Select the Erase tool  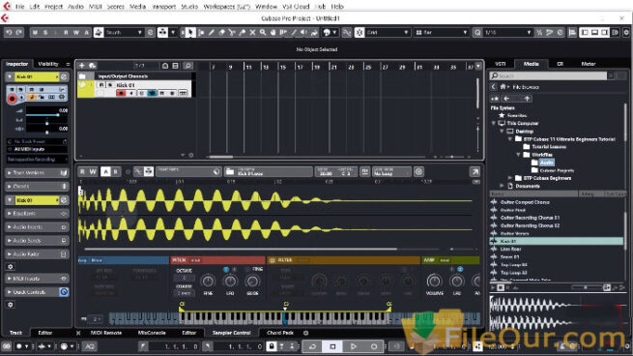[221, 32]
